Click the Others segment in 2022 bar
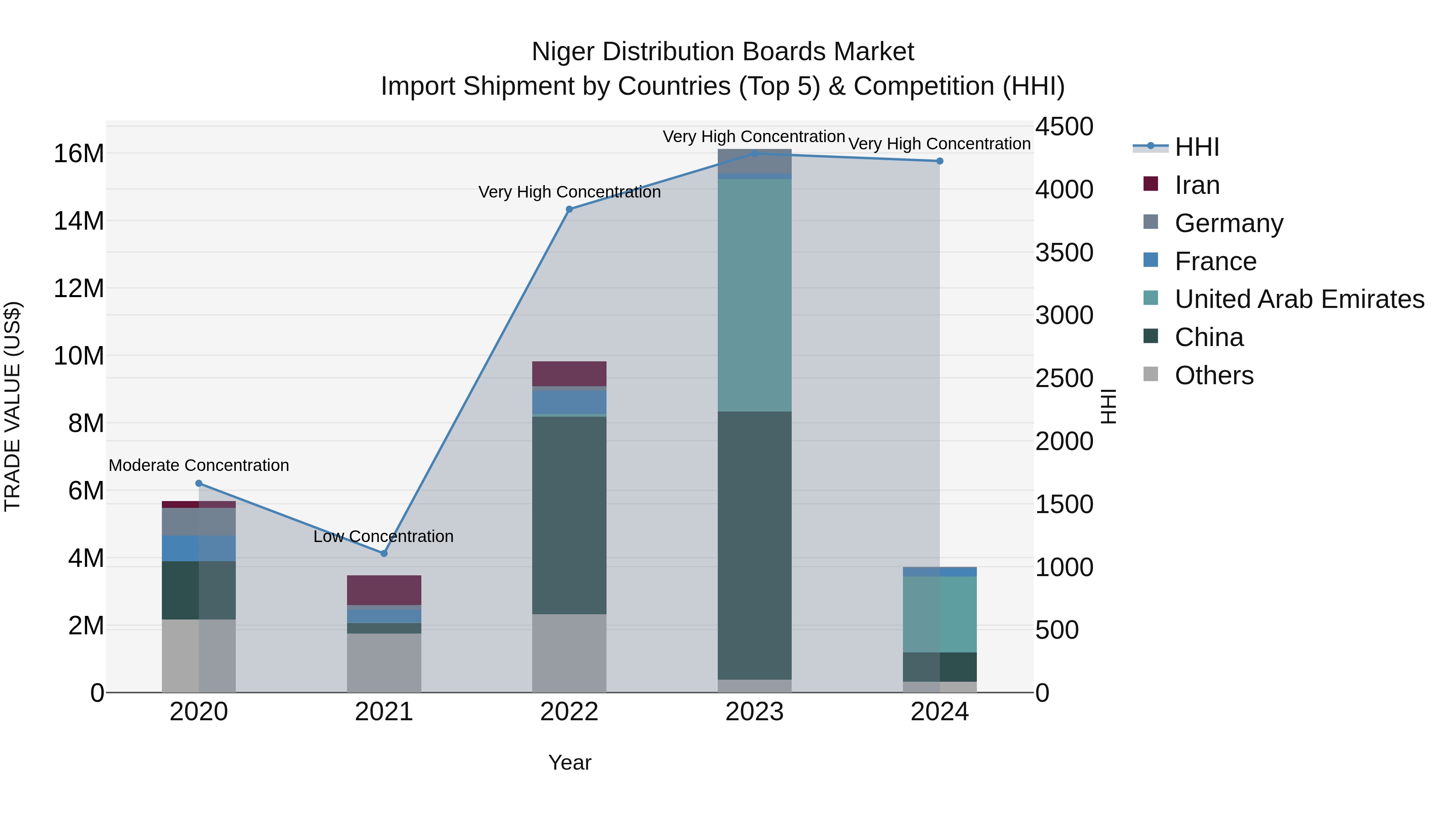 [x=569, y=653]
